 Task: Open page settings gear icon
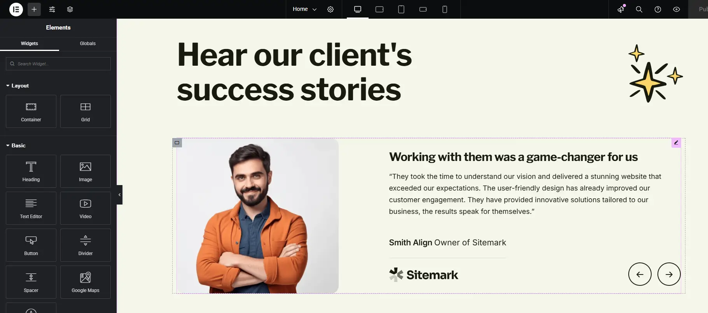(330, 9)
